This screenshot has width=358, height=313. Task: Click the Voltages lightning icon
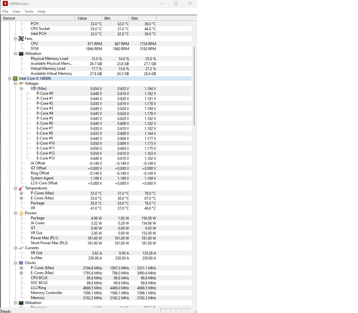point(21,83)
